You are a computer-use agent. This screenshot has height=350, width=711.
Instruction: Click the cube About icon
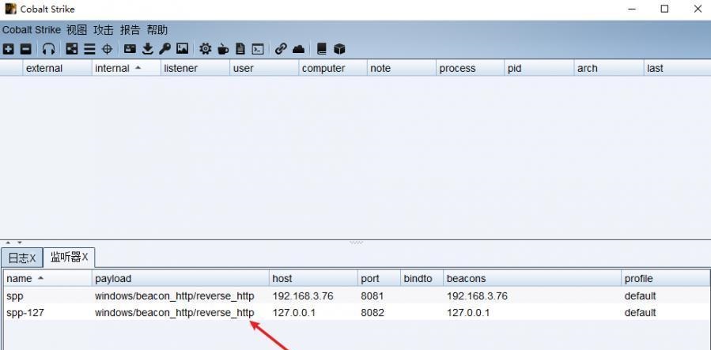click(x=339, y=49)
